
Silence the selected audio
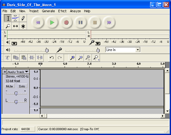pos(40,58)
